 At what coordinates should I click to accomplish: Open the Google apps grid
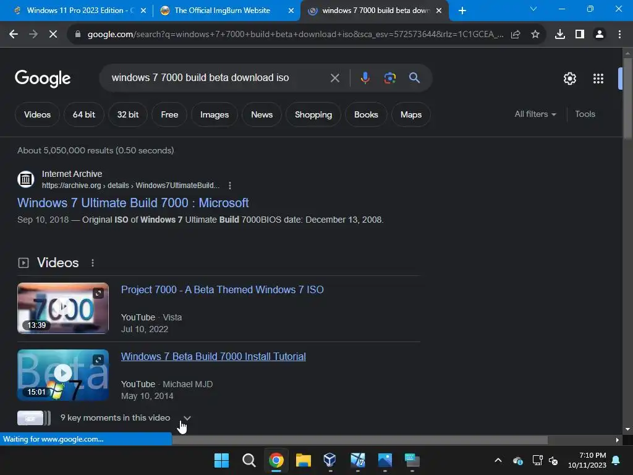click(x=598, y=79)
